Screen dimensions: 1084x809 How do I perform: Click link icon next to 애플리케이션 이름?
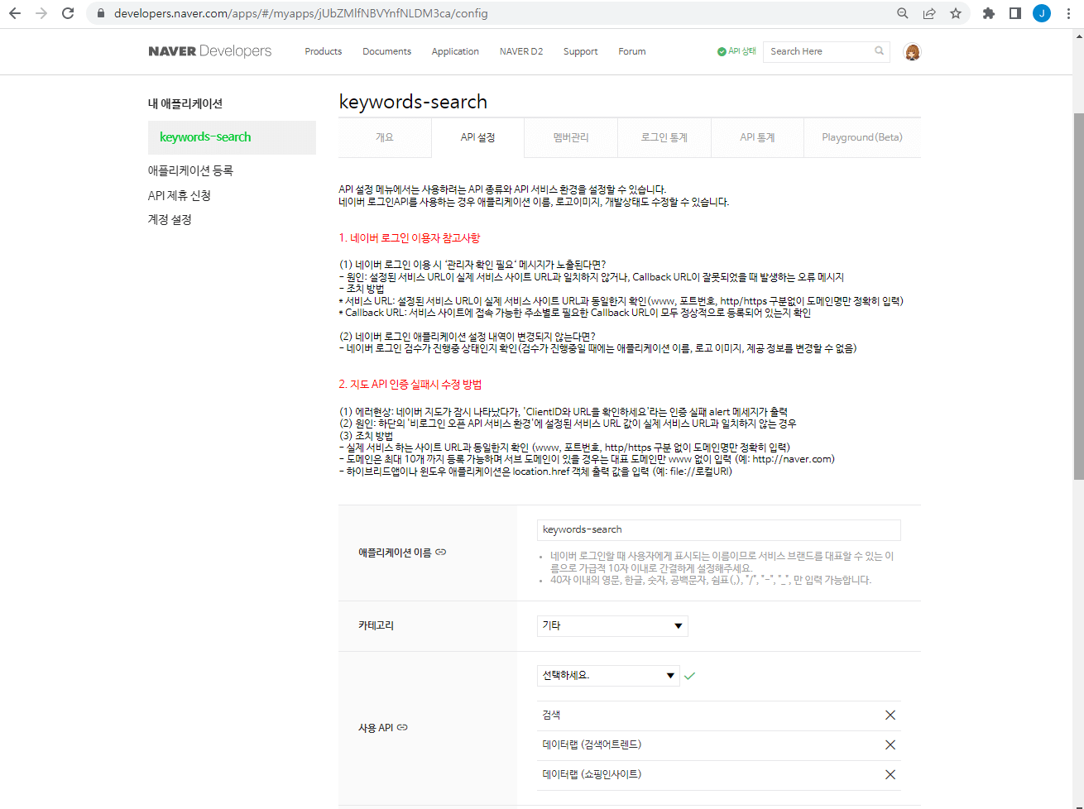pyautogui.click(x=441, y=552)
